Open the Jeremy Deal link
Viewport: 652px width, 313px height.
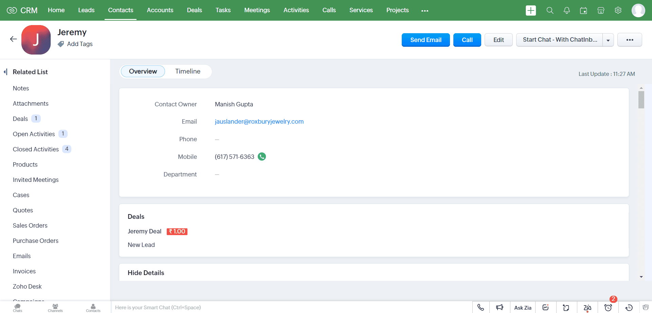pyautogui.click(x=144, y=231)
